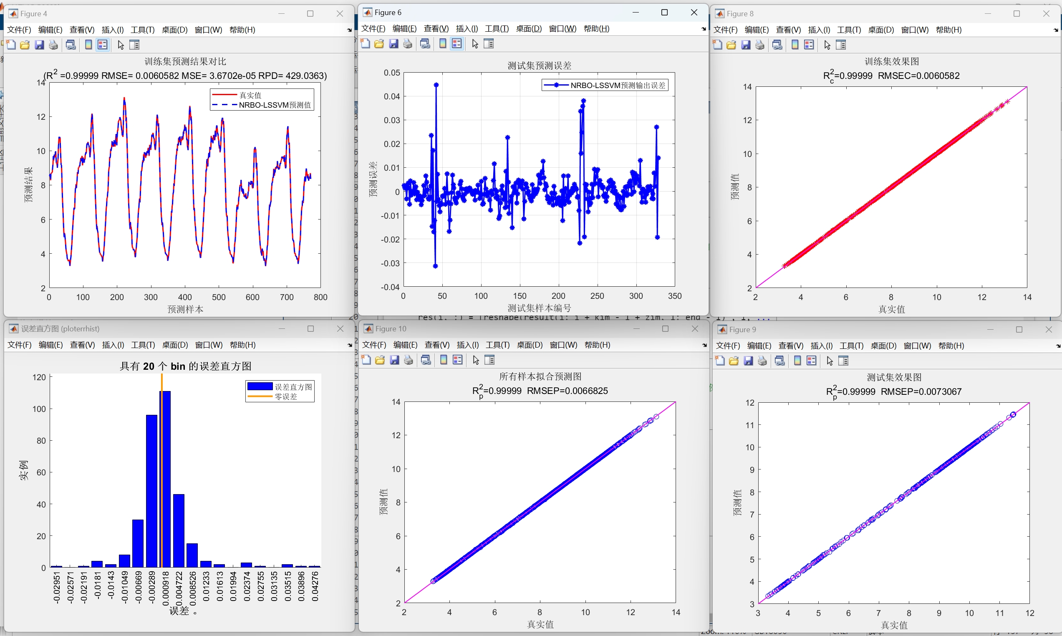Toggle Insert Legend in Figure 4 toolbar
The image size is (1062, 636).
pyautogui.click(x=102, y=45)
